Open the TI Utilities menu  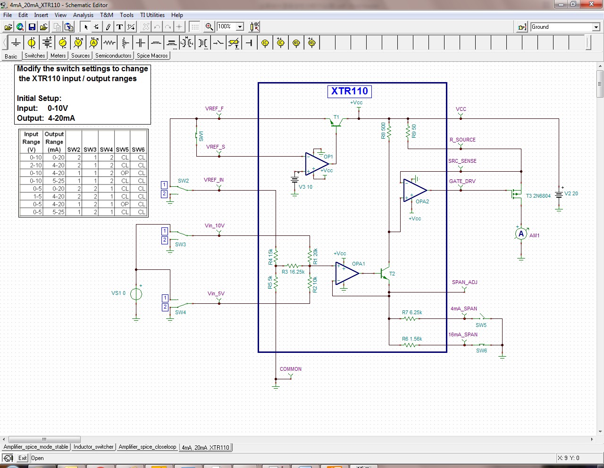click(152, 15)
